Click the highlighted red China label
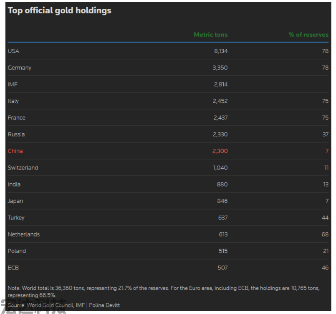The height and width of the screenshot is (314, 336). [x=15, y=151]
